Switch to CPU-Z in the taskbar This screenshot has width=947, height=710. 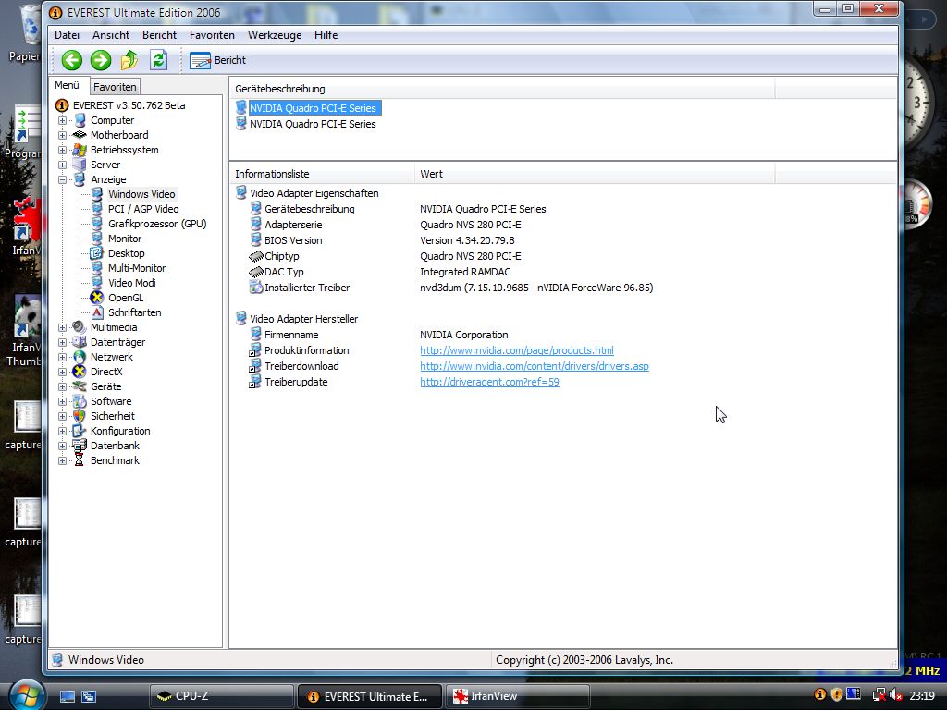click(221, 696)
